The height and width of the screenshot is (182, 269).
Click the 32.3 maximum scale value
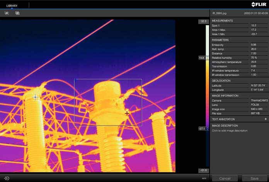tap(203, 22)
